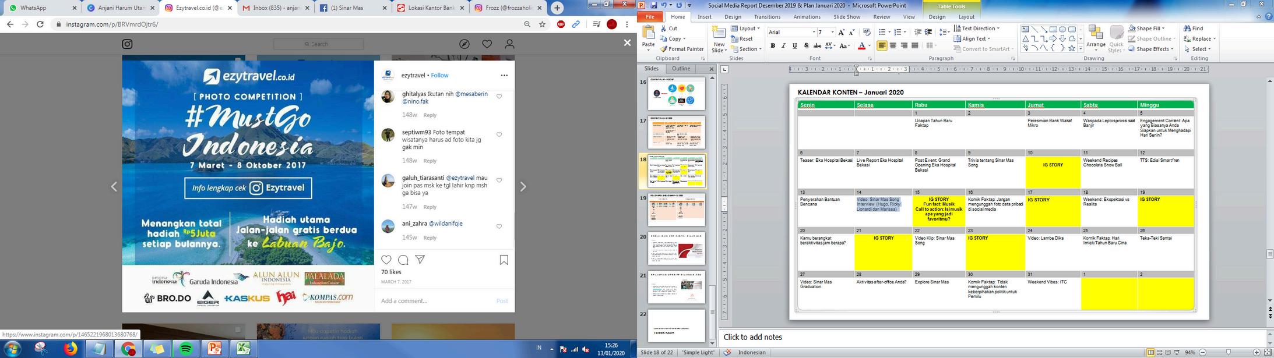Click Undo in Quick Access toolbar

[664, 5]
